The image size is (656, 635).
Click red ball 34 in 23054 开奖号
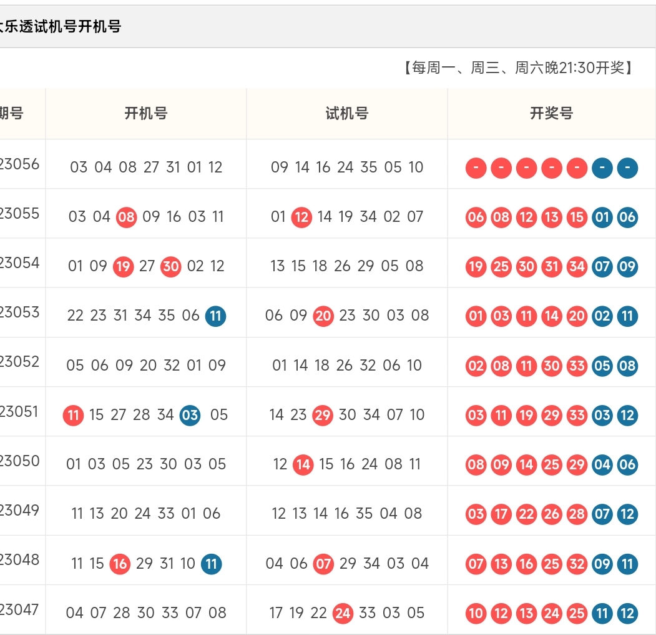pyautogui.click(x=577, y=266)
